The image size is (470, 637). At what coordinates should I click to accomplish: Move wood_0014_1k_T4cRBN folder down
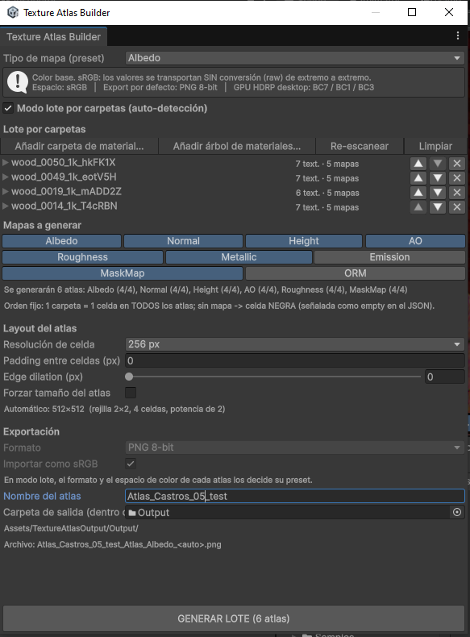pos(438,207)
